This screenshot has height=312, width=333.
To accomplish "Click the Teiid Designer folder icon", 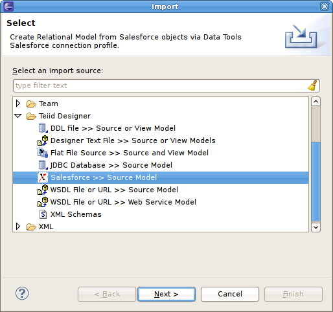I will tap(31, 116).
